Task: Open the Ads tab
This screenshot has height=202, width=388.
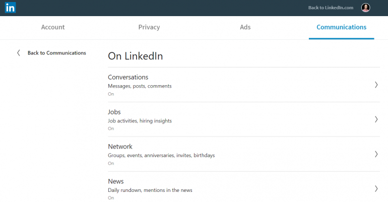Action: [x=245, y=27]
